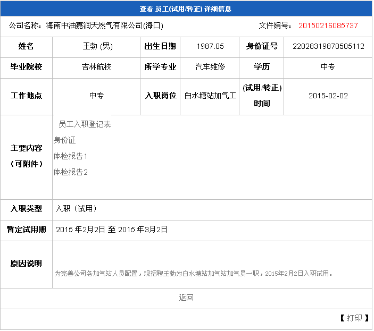Open the 员工入职登记表 attachment link
The image size is (374, 331).
coord(85,124)
